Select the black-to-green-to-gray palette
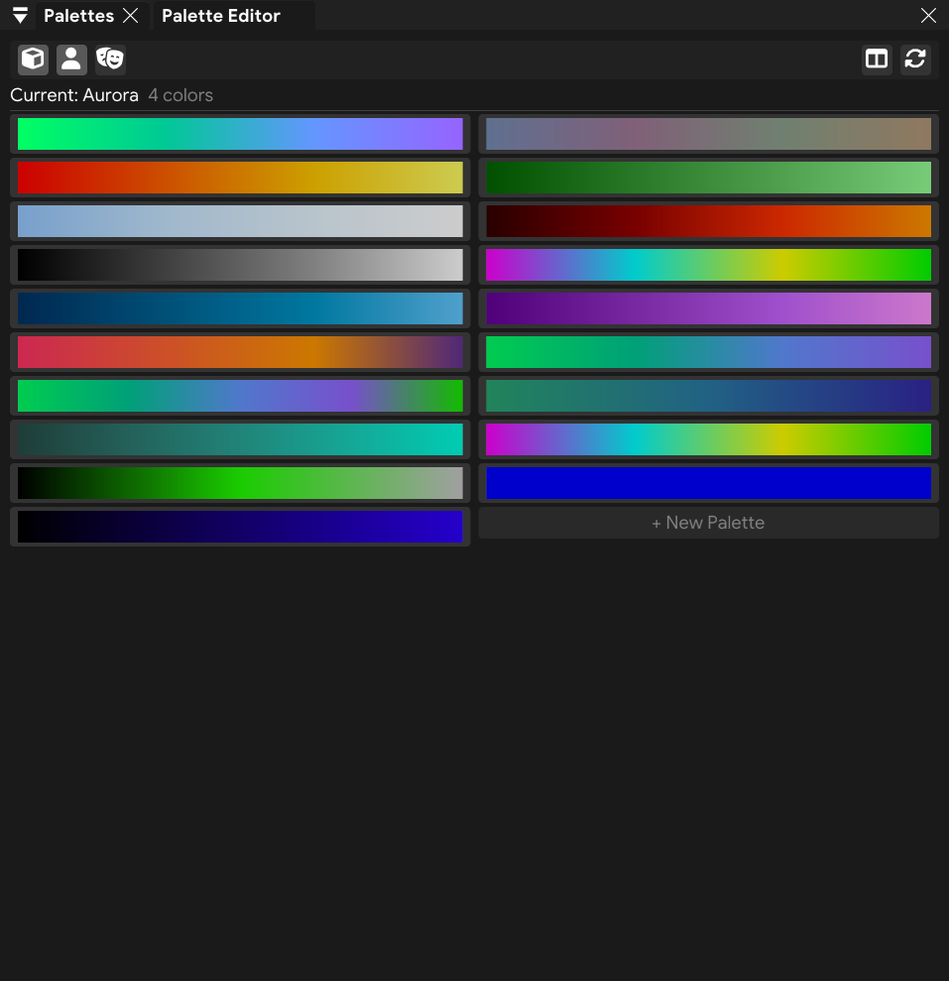949x981 pixels. (x=240, y=483)
